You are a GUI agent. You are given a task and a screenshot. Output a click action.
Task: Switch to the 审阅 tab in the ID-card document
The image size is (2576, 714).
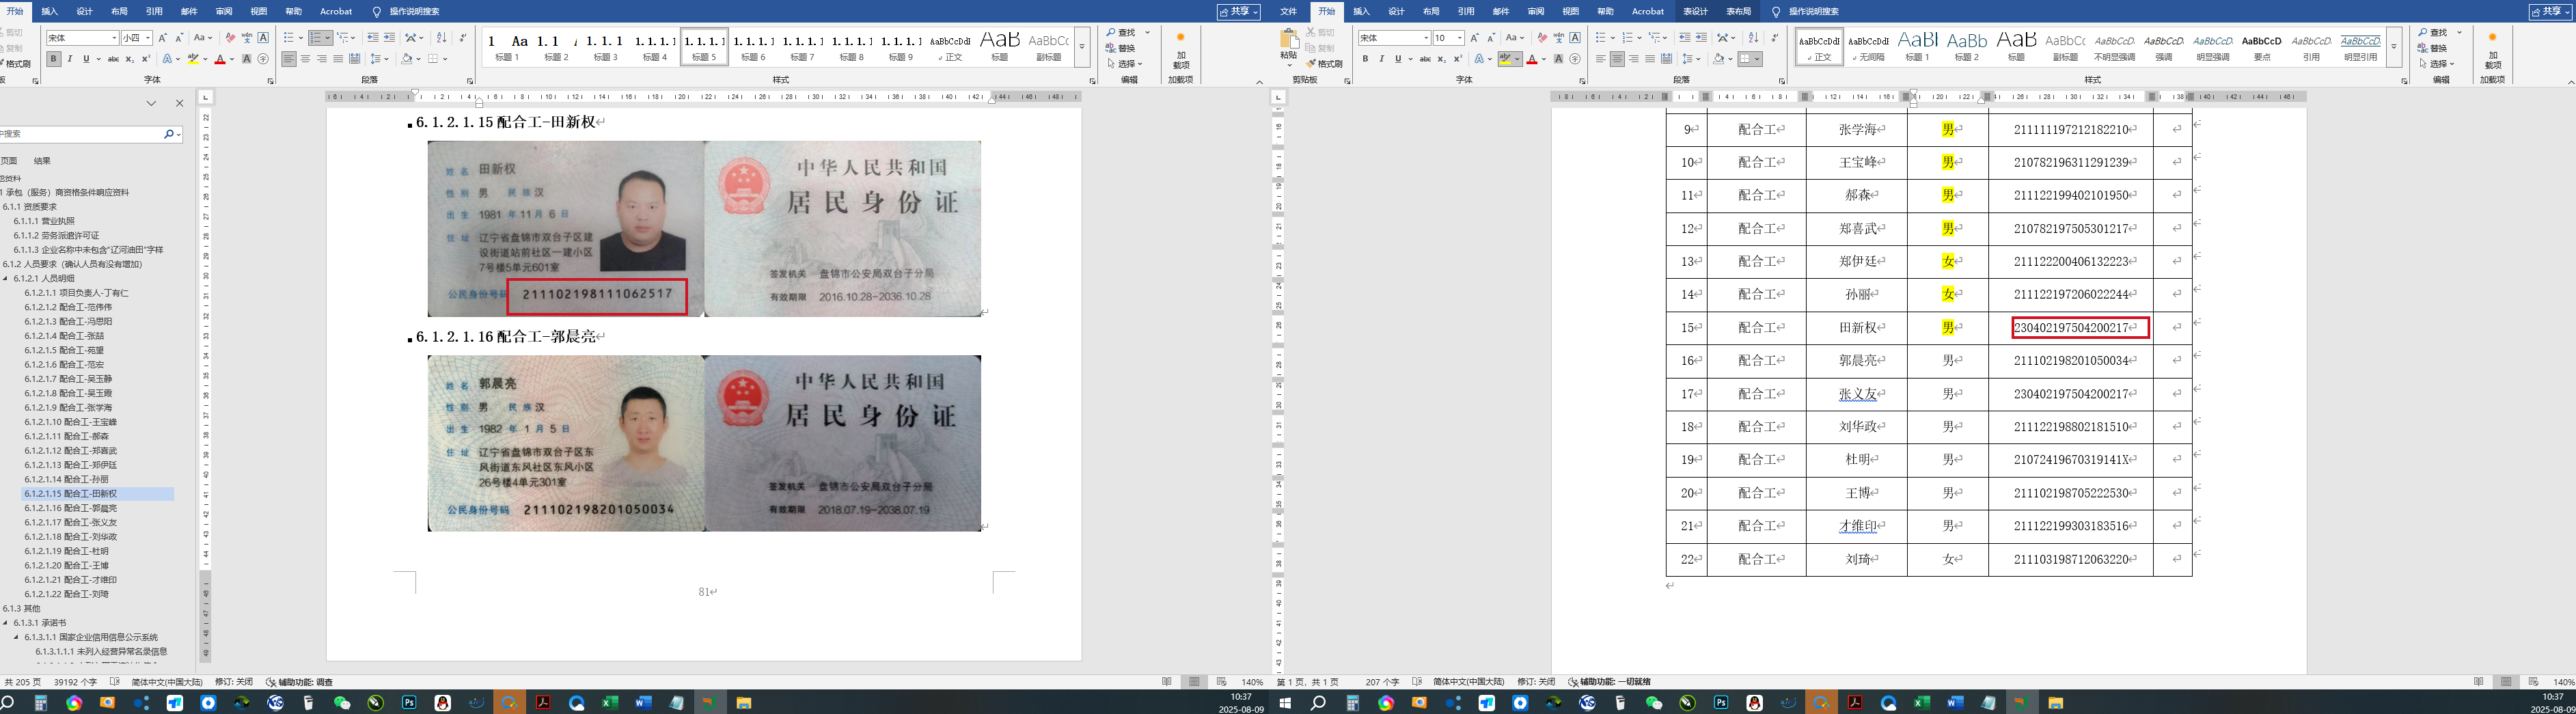[x=224, y=12]
